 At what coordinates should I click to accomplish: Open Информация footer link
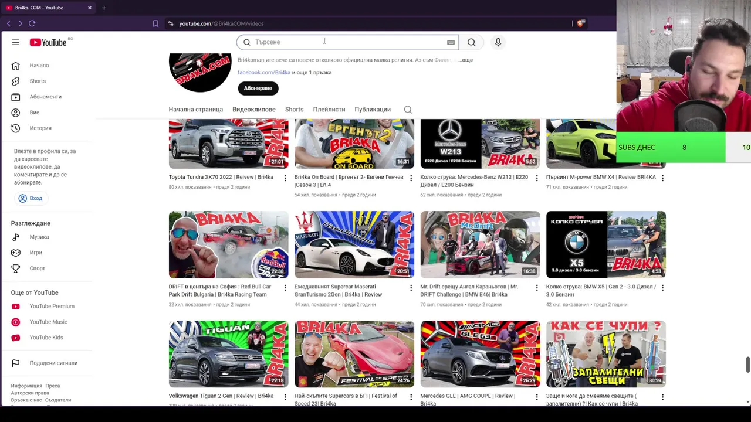tap(26, 386)
